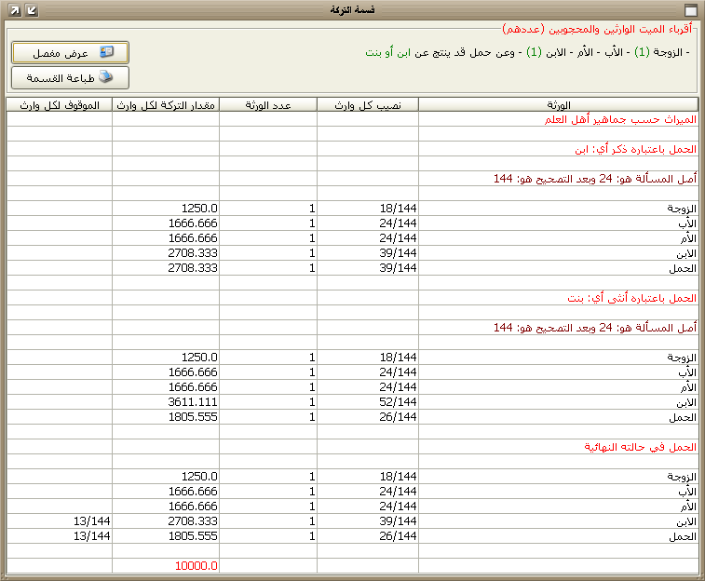Click the red 10000.0 total cell
This screenshot has width=705, height=581.
click(196, 566)
